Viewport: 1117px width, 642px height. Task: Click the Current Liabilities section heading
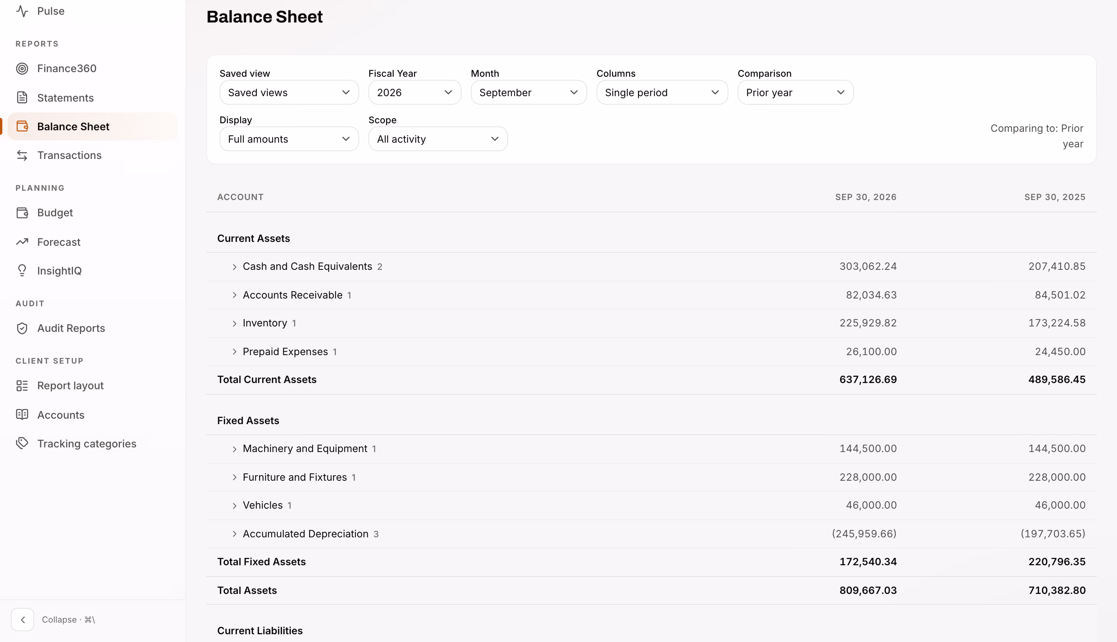point(260,630)
